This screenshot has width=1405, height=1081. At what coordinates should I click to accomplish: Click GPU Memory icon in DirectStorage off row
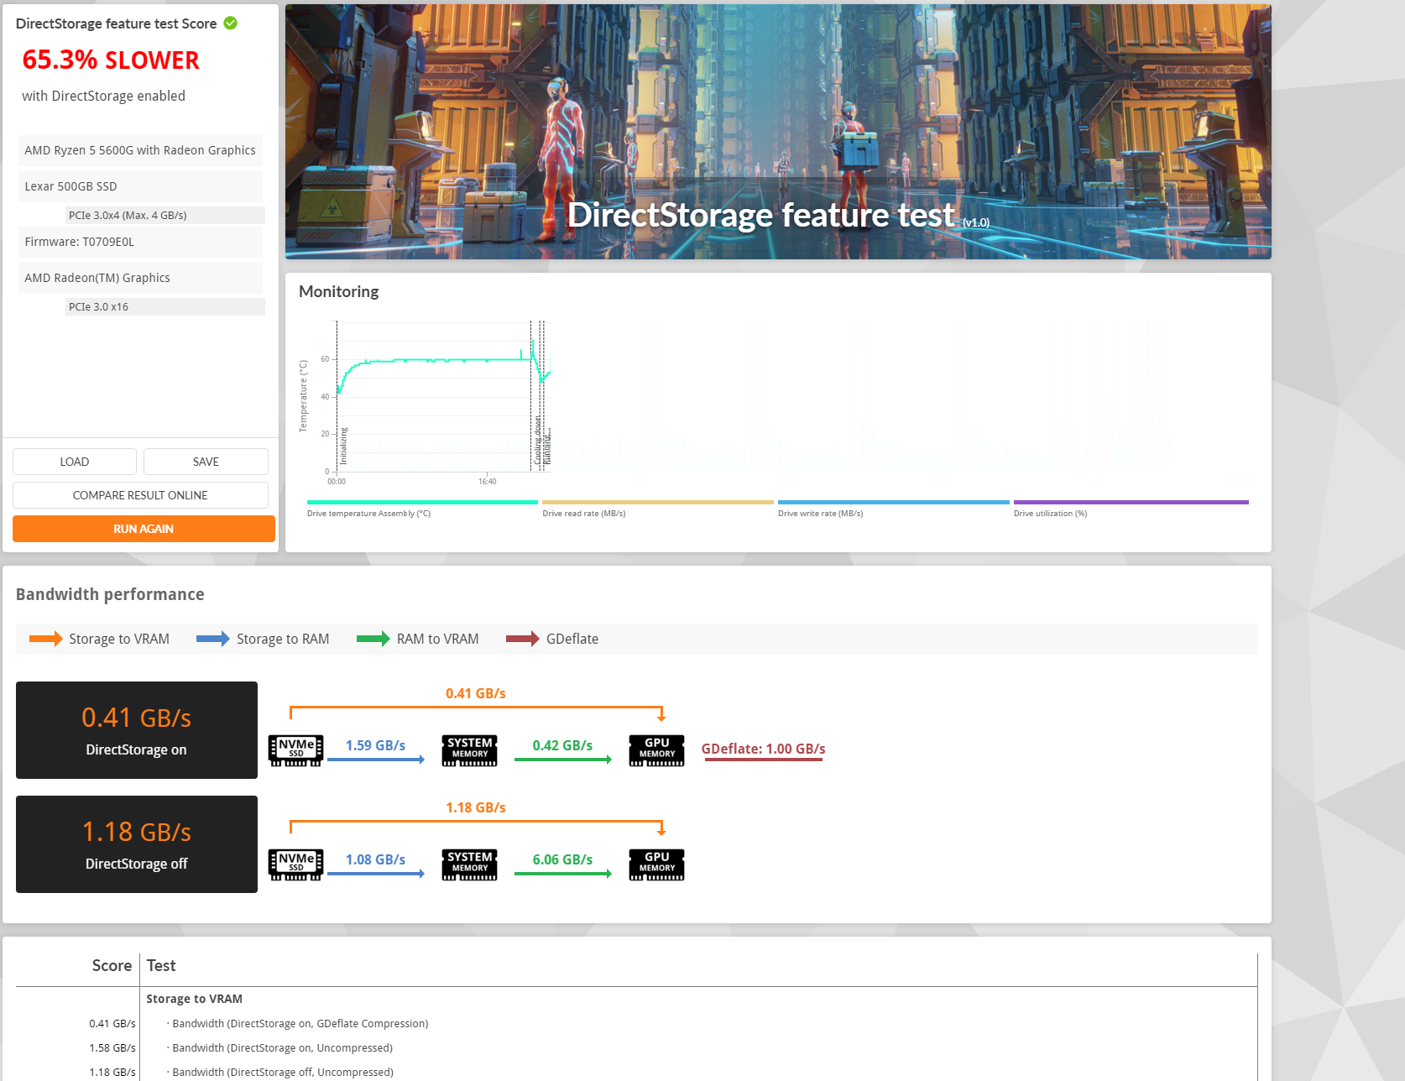(657, 864)
